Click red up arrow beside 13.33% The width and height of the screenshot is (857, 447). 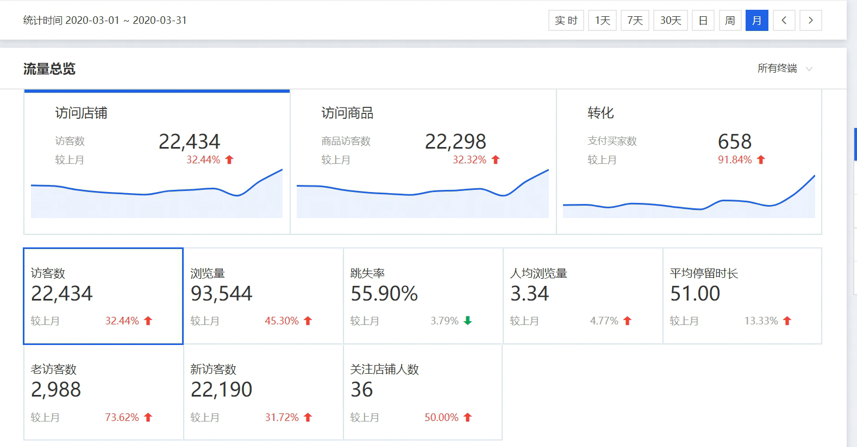click(x=787, y=321)
